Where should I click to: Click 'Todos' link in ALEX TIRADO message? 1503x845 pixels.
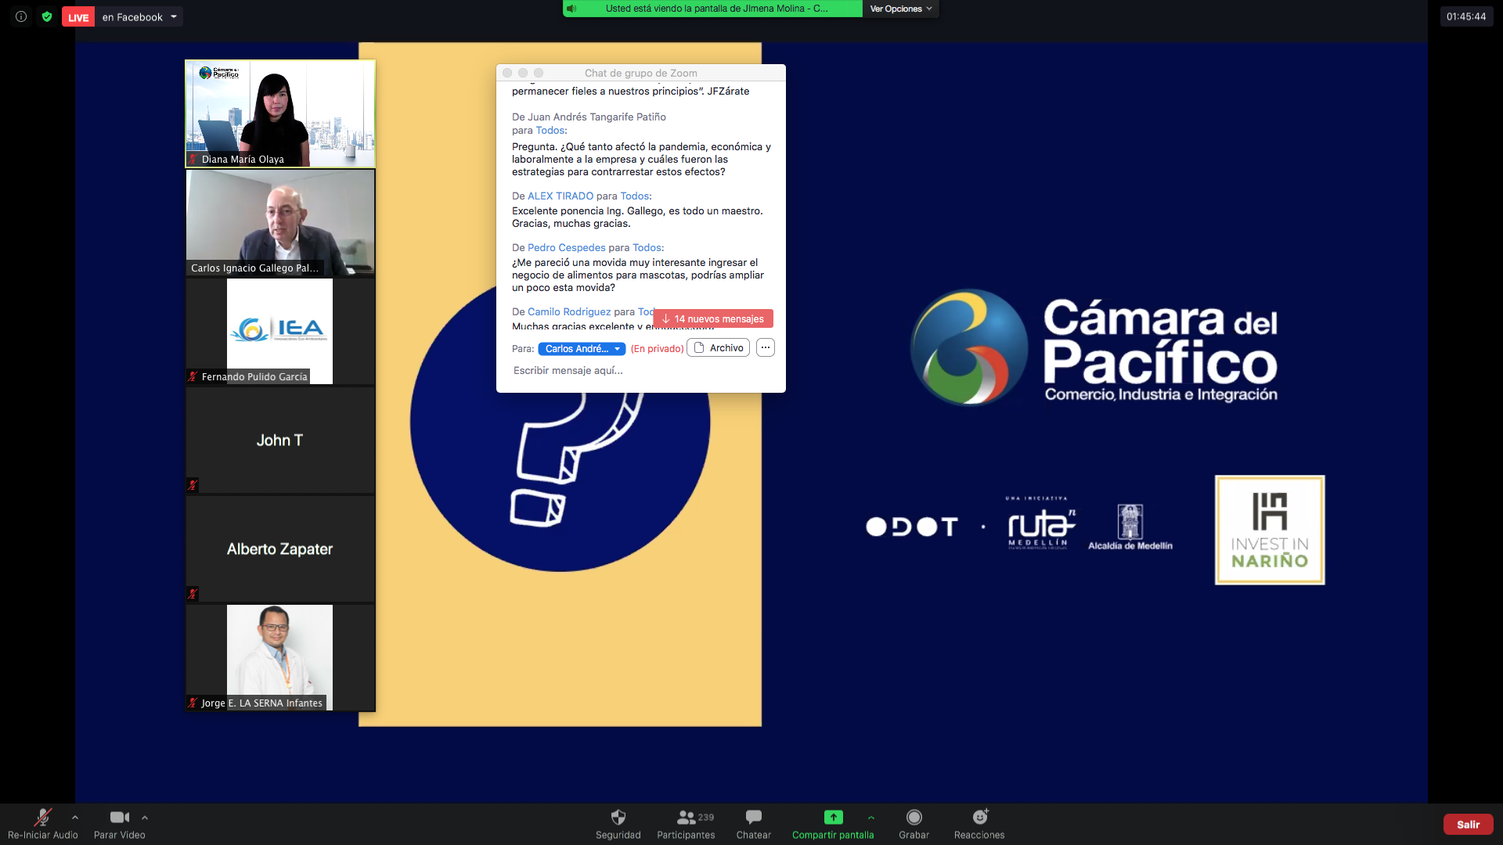(635, 196)
